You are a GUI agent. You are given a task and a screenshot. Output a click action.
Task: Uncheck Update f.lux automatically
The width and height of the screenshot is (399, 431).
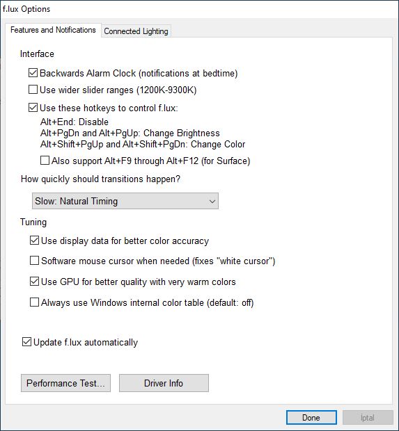(26, 342)
